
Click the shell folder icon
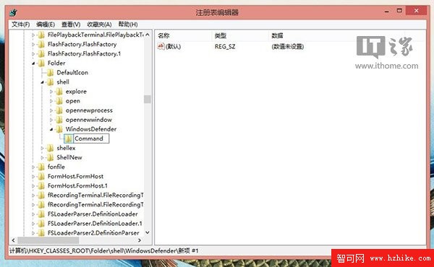[x=50, y=82]
